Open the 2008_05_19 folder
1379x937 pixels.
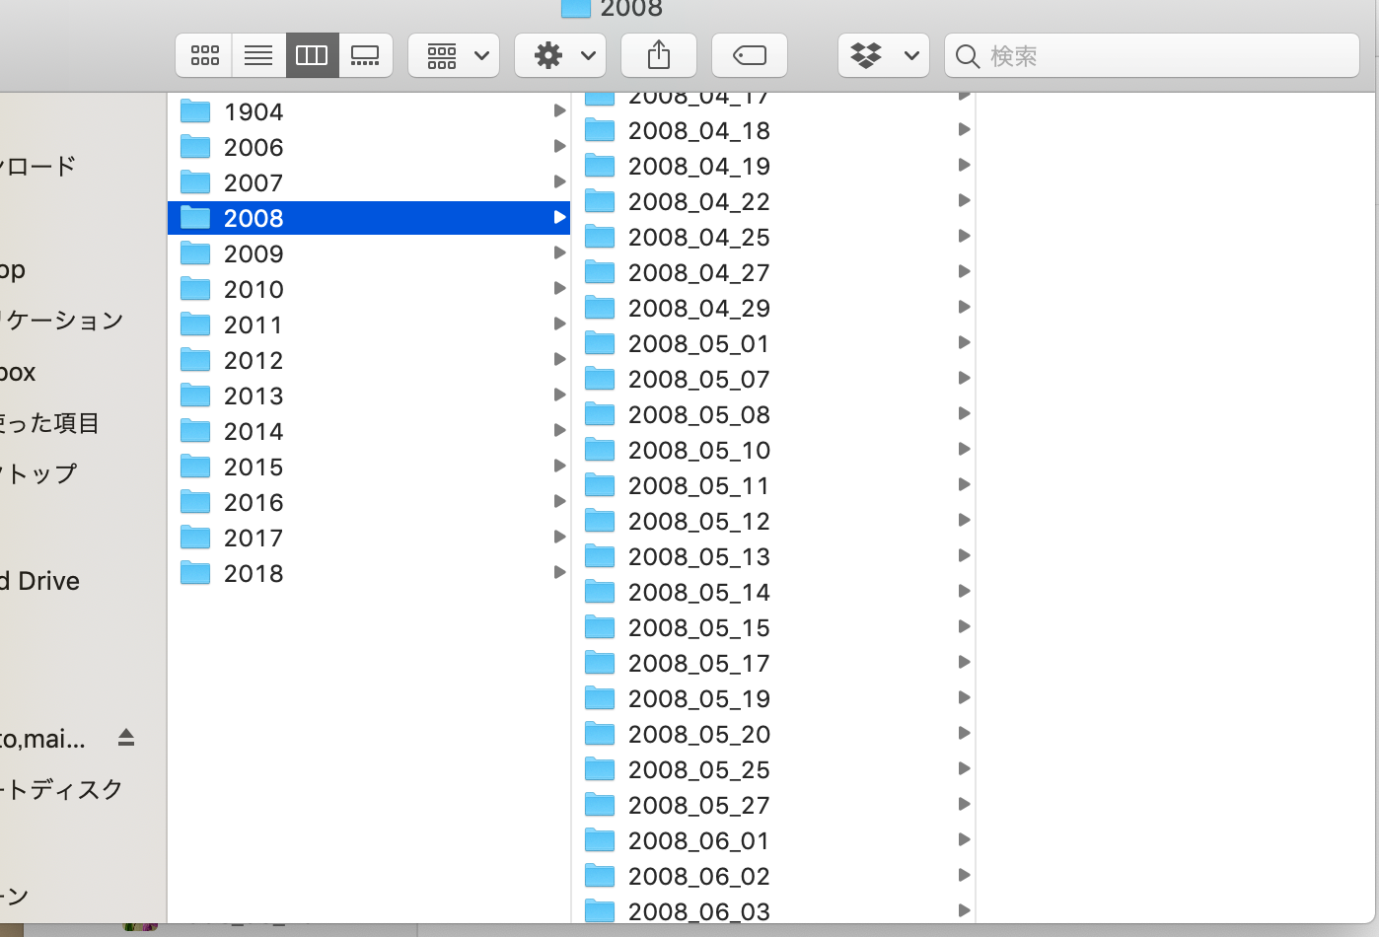(773, 698)
